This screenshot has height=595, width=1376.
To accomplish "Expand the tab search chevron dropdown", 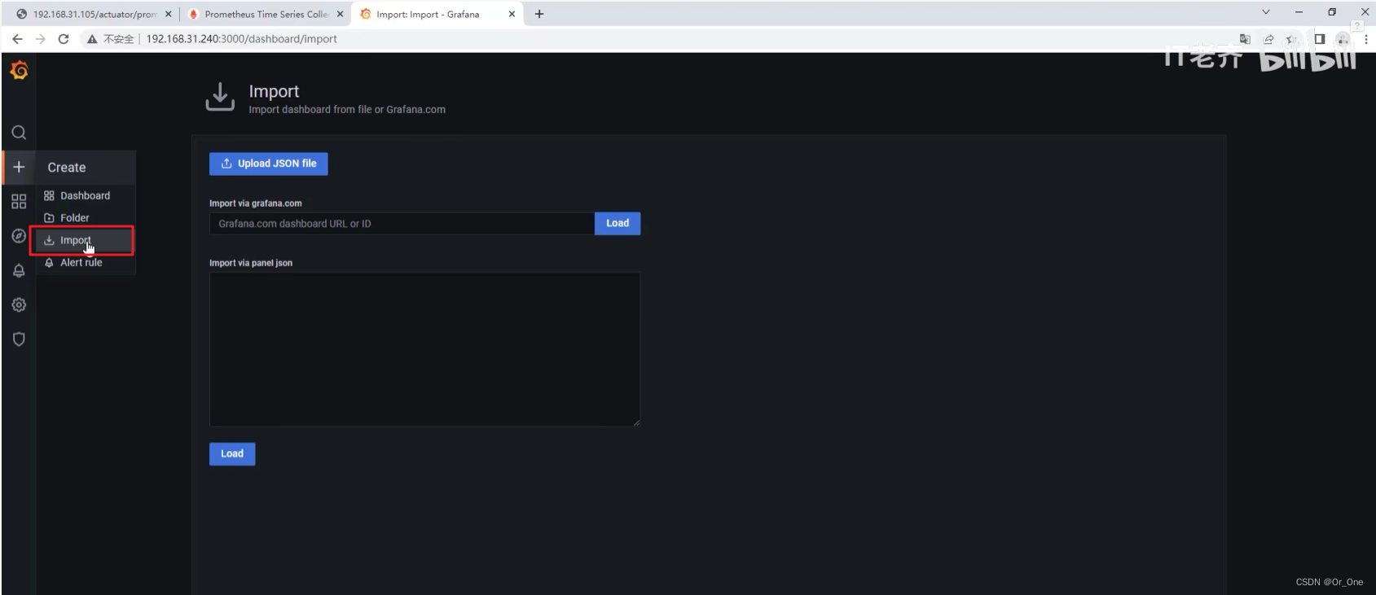I will point(1265,12).
